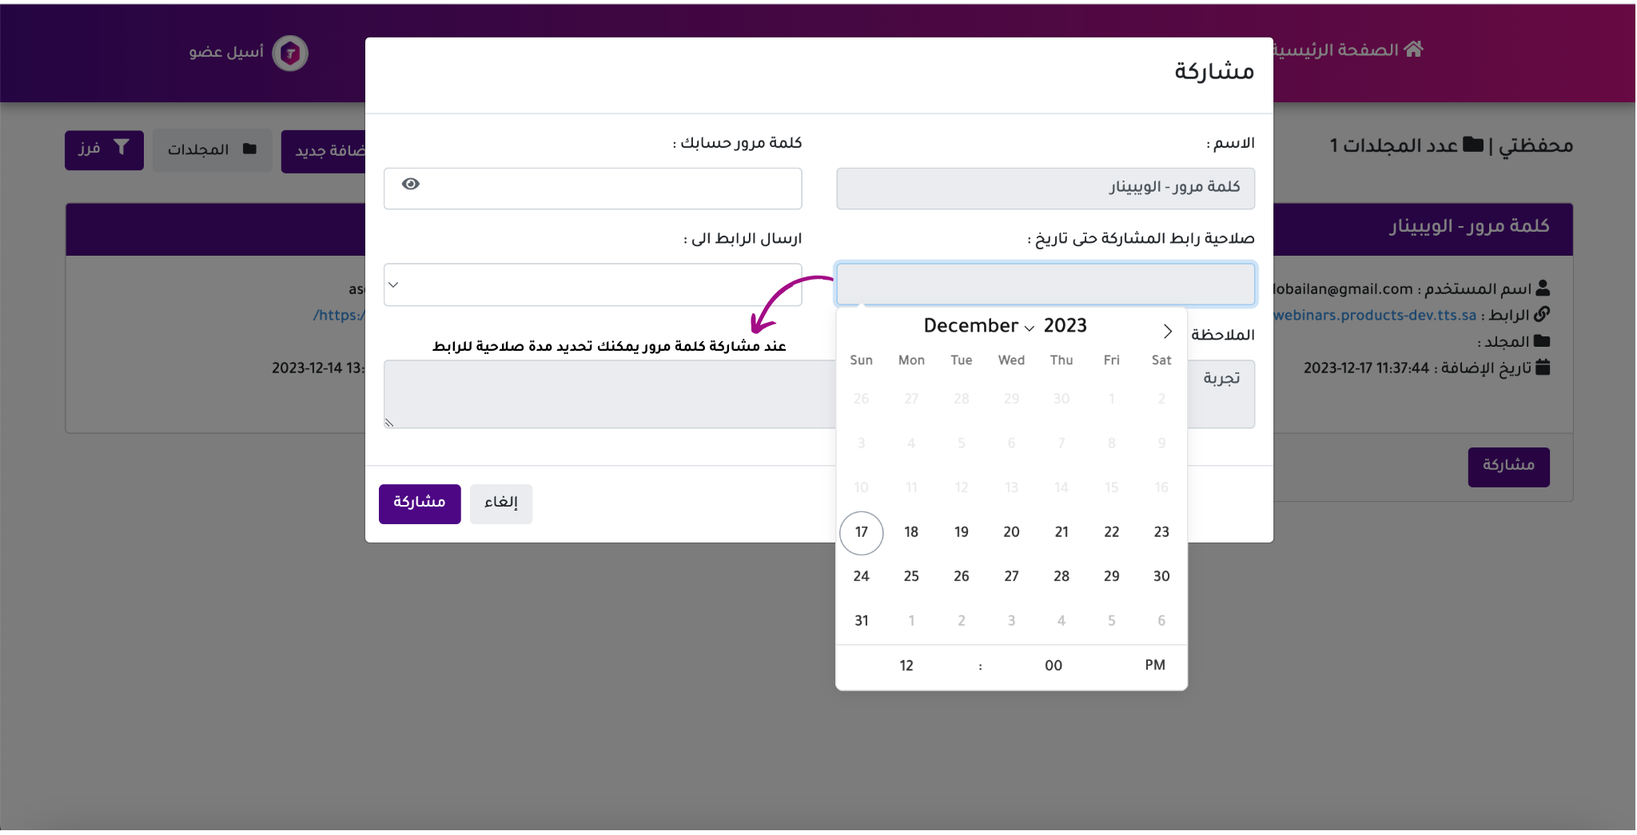
Task: Click the calendar icon beside تاريخ الإضافة
Action: pyautogui.click(x=1543, y=368)
